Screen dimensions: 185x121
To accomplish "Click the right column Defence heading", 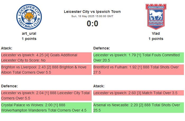I will [x=101, y=48].
